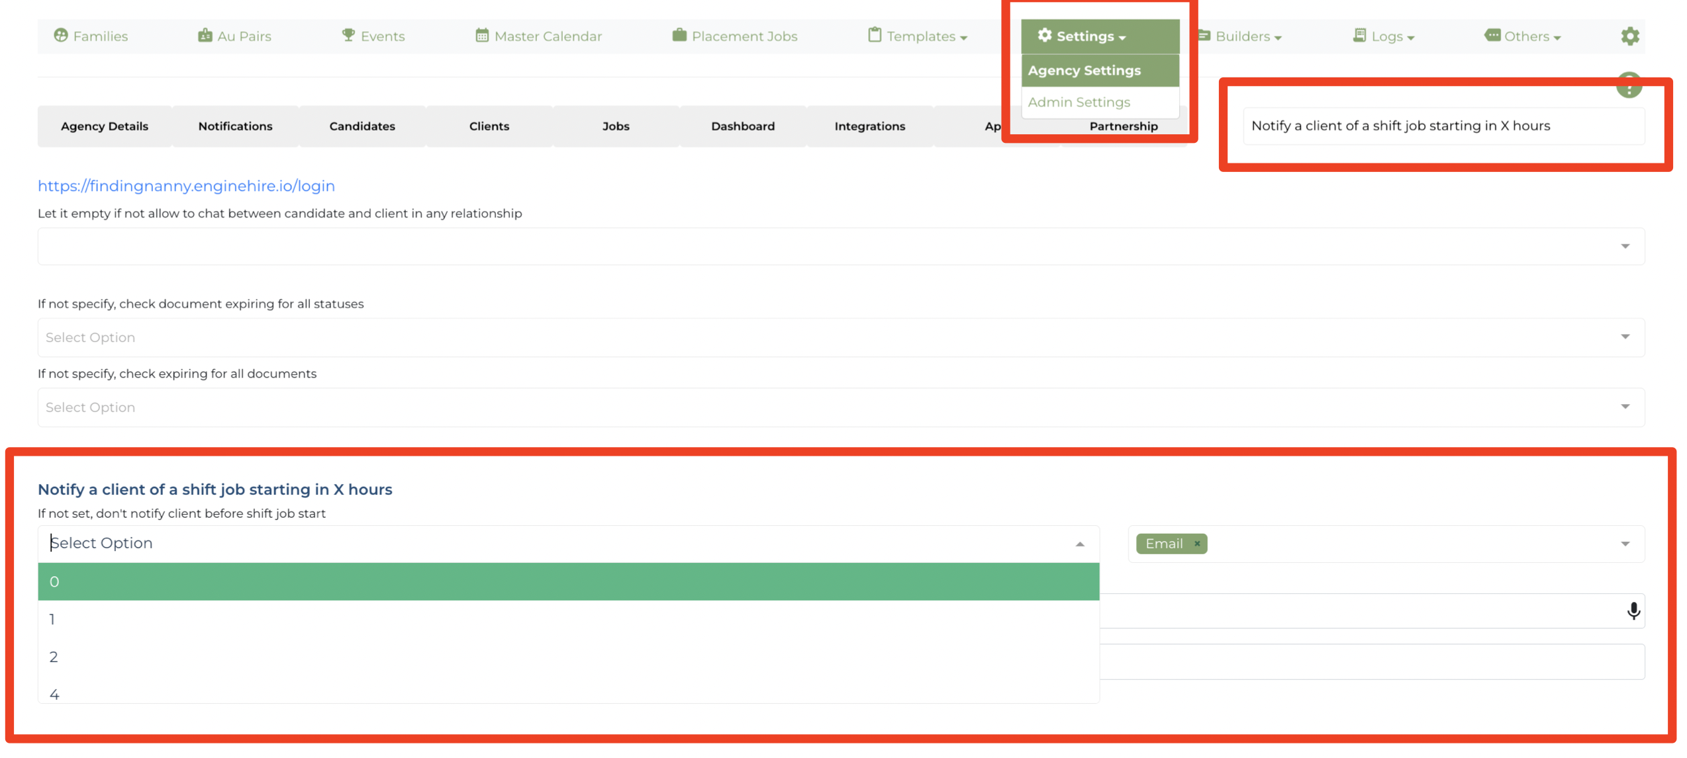Choose option 0 in hours list
The width and height of the screenshot is (1687, 758).
[x=569, y=582]
